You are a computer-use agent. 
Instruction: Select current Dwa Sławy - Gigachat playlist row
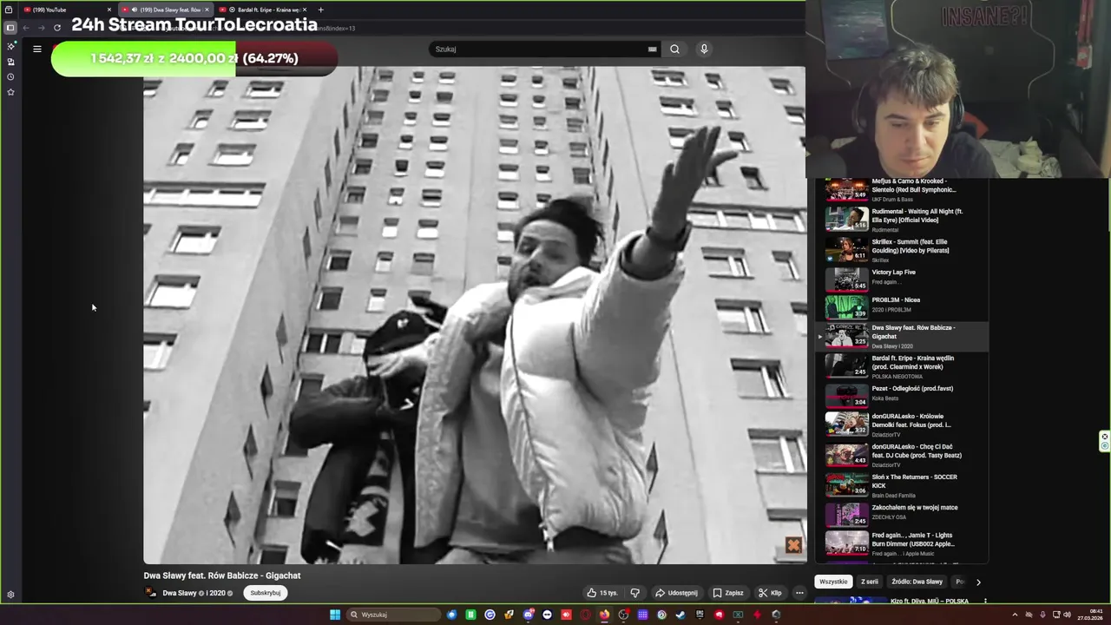click(903, 336)
